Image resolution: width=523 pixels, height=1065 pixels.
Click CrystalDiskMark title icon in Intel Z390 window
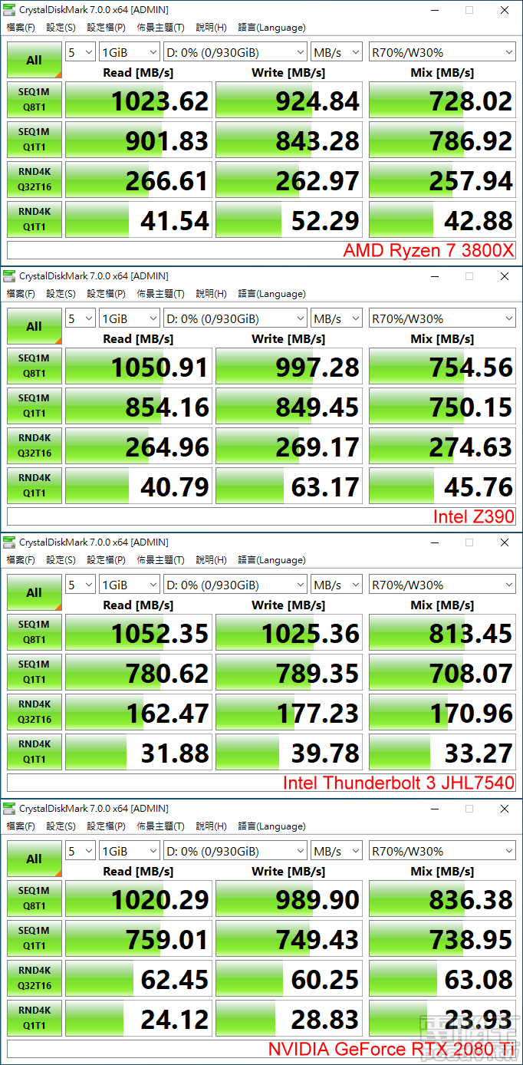tap(9, 276)
